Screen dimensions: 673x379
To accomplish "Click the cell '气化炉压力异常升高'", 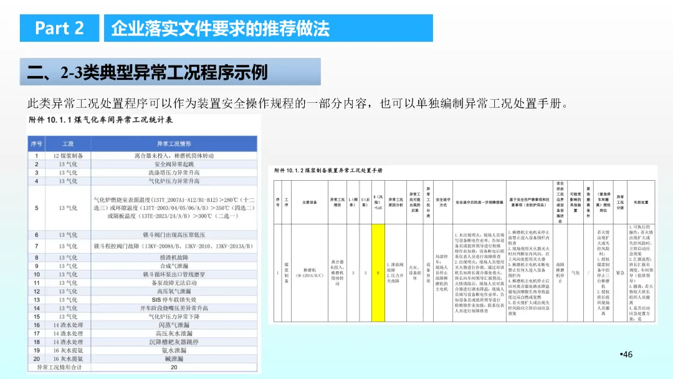I will coord(174,181).
